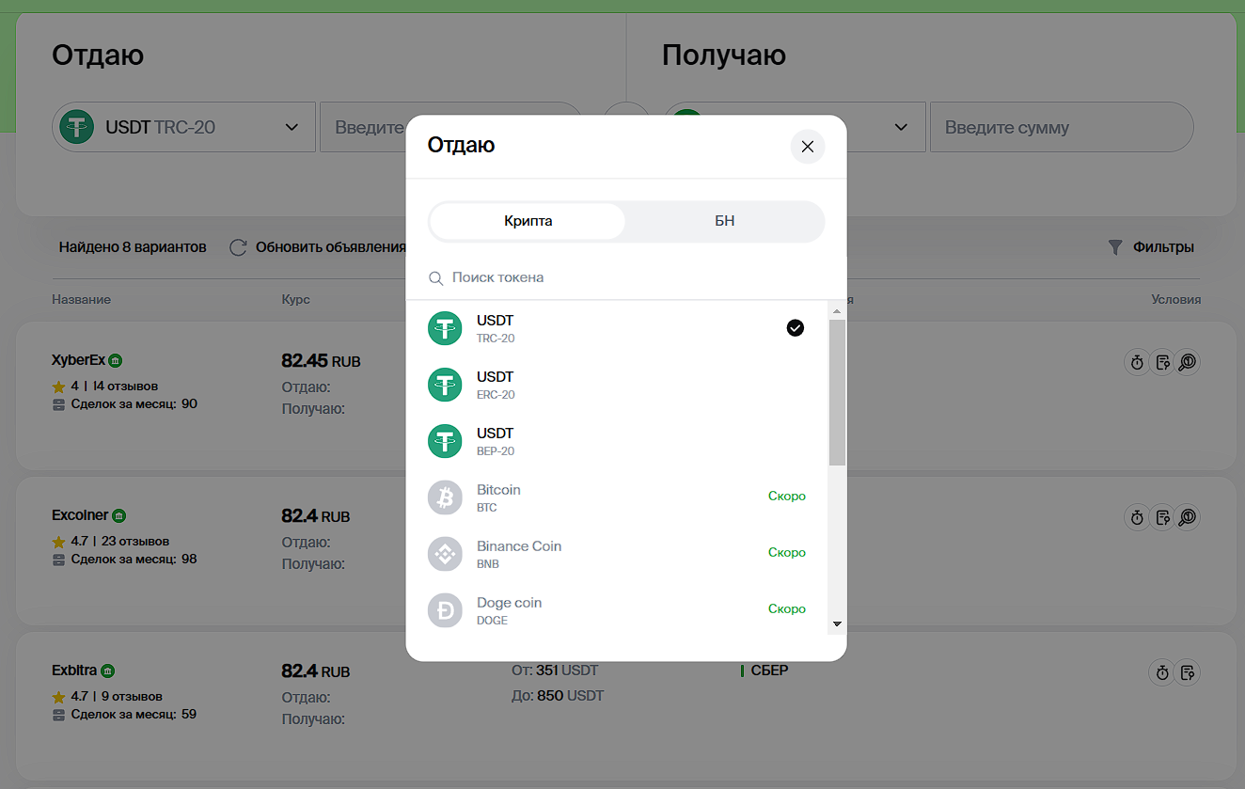Click the coin magnifier icon in Excoiner row
The image size is (1245, 789).
pyautogui.click(x=1189, y=517)
